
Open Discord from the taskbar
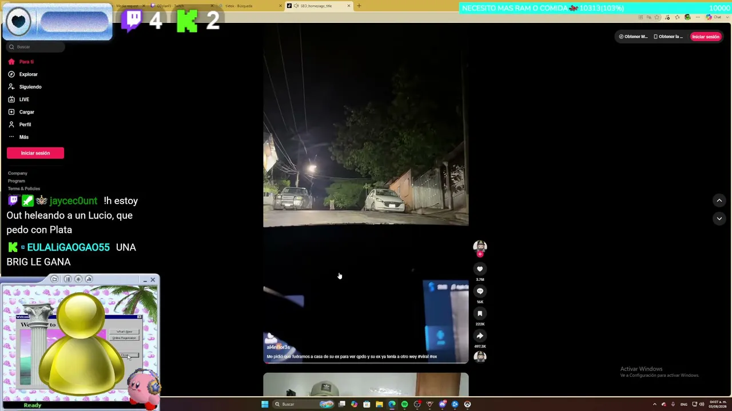[442, 404]
